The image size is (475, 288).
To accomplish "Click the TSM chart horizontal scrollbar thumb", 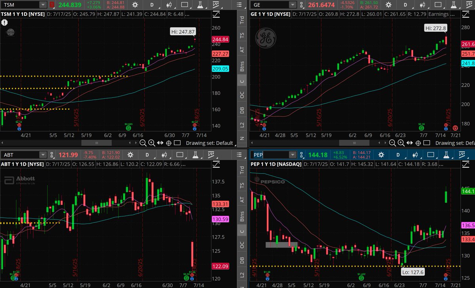I will 96,143.
